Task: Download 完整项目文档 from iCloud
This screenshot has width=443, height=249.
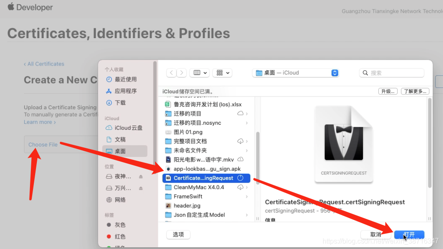Action: (240, 141)
